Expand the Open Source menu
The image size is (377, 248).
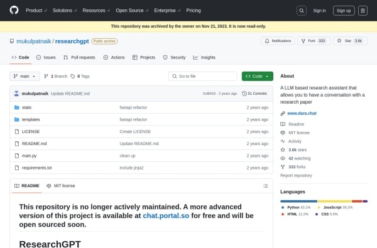132,10
